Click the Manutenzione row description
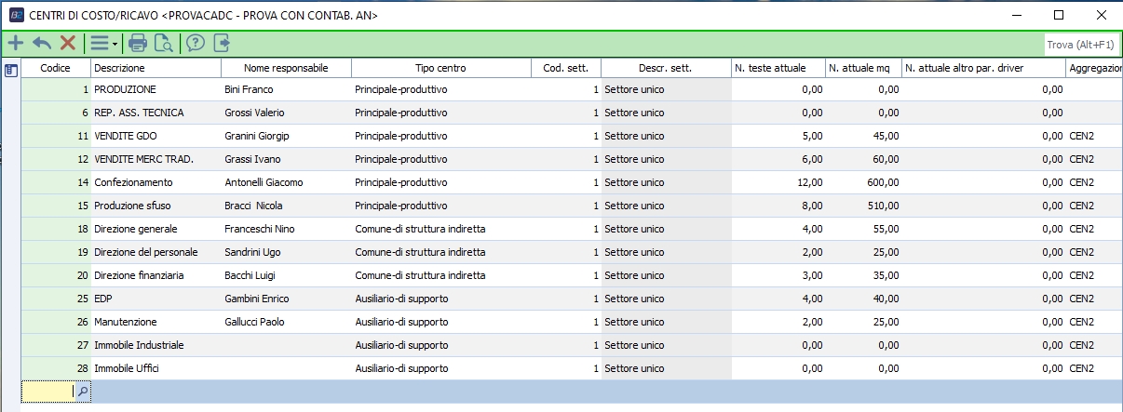This screenshot has height=412, width=1123. [x=156, y=323]
